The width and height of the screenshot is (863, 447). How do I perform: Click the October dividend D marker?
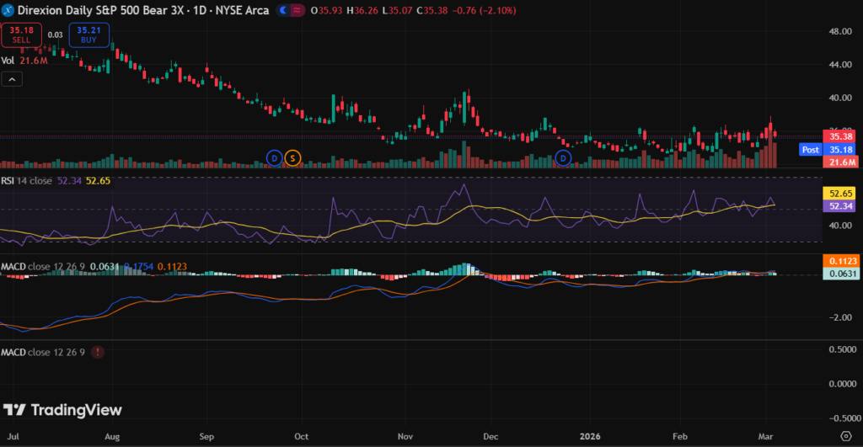click(274, 157)
